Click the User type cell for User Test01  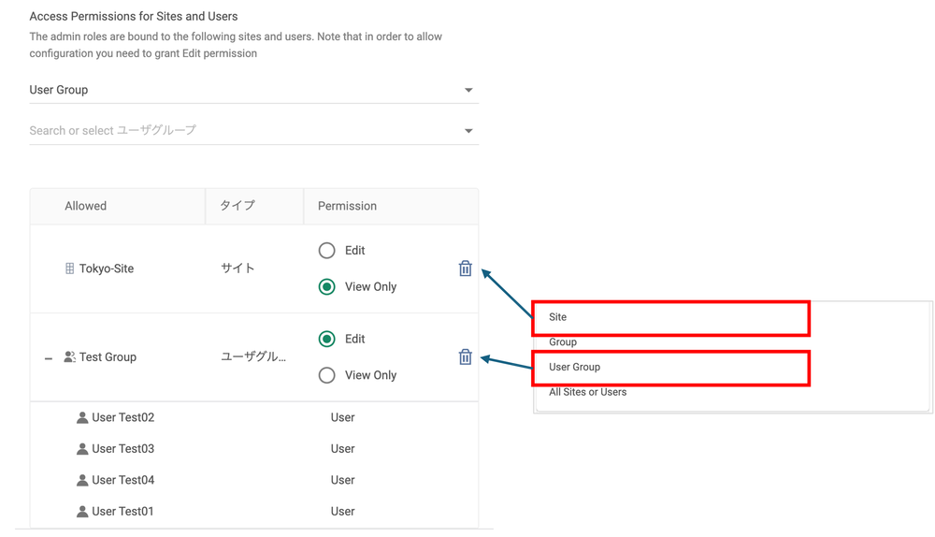click(x=343, y=512)
